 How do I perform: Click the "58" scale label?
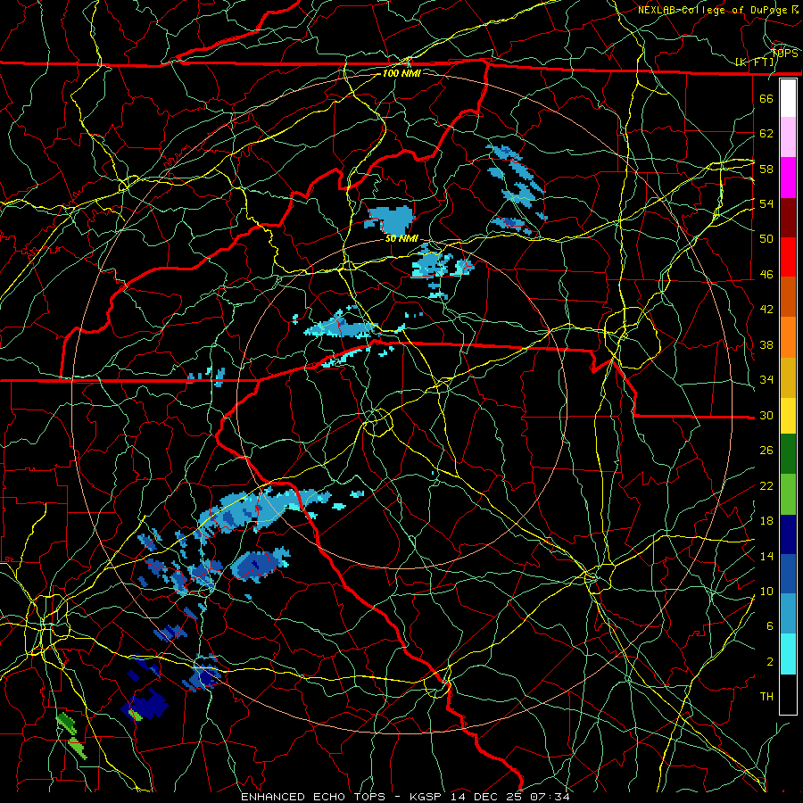pos(766,169)
